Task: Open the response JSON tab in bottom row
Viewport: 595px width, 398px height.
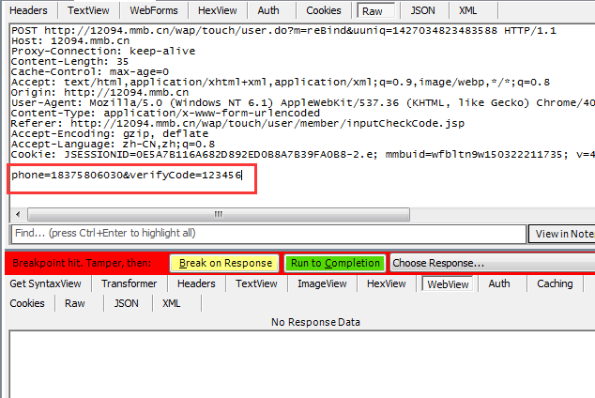Action: click(x=127, y=303)
